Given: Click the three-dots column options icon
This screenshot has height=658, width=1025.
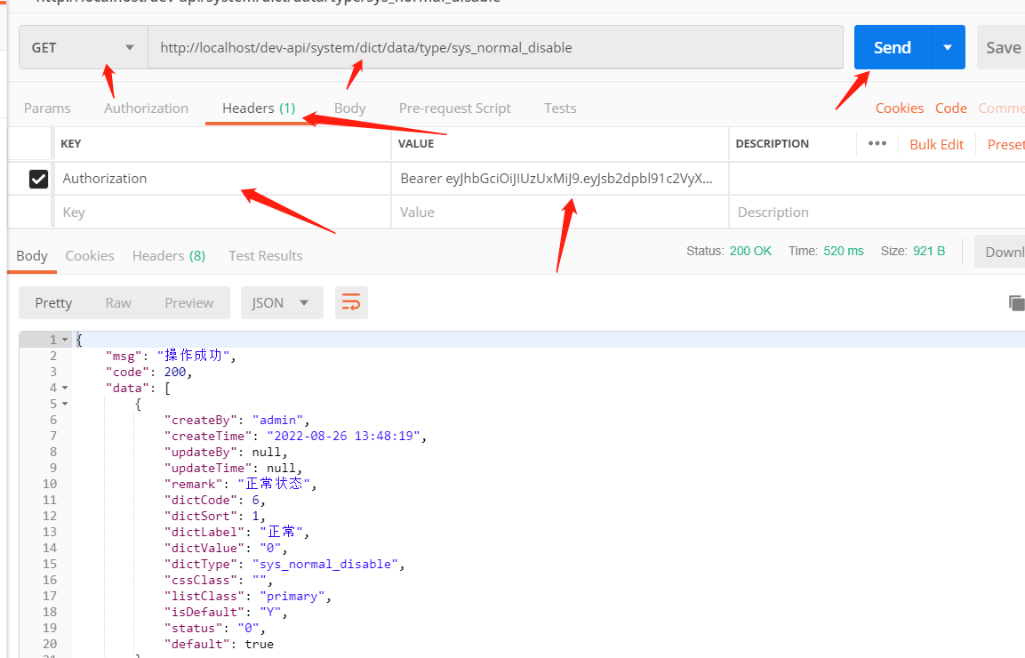Looking at the screenshot, I should [877, 144].
